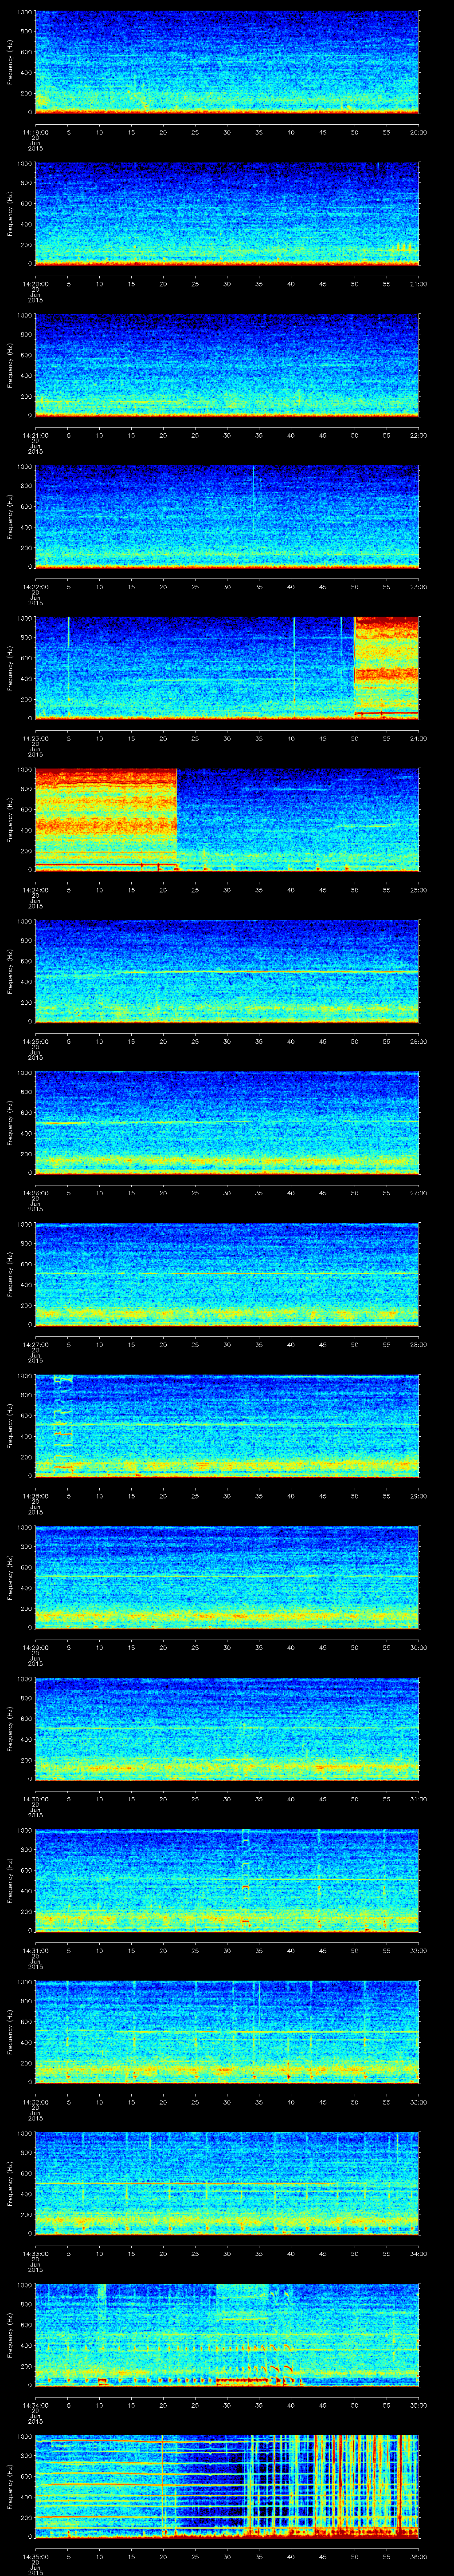Click the spectrogram panel starting at 14:19:00
This screenshot has width=454, height=2576.
pyautogui.click(x=227, y=62)
